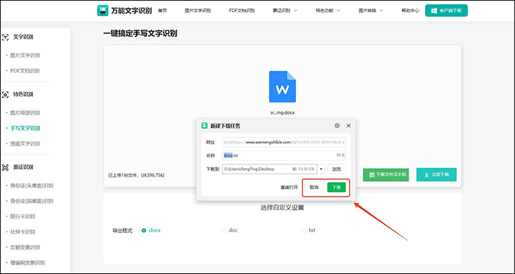Click the green 下载 button

[336, 187]
